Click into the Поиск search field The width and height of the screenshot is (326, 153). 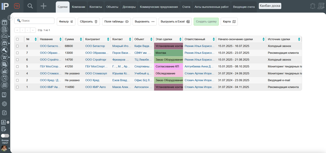[35, 21]
